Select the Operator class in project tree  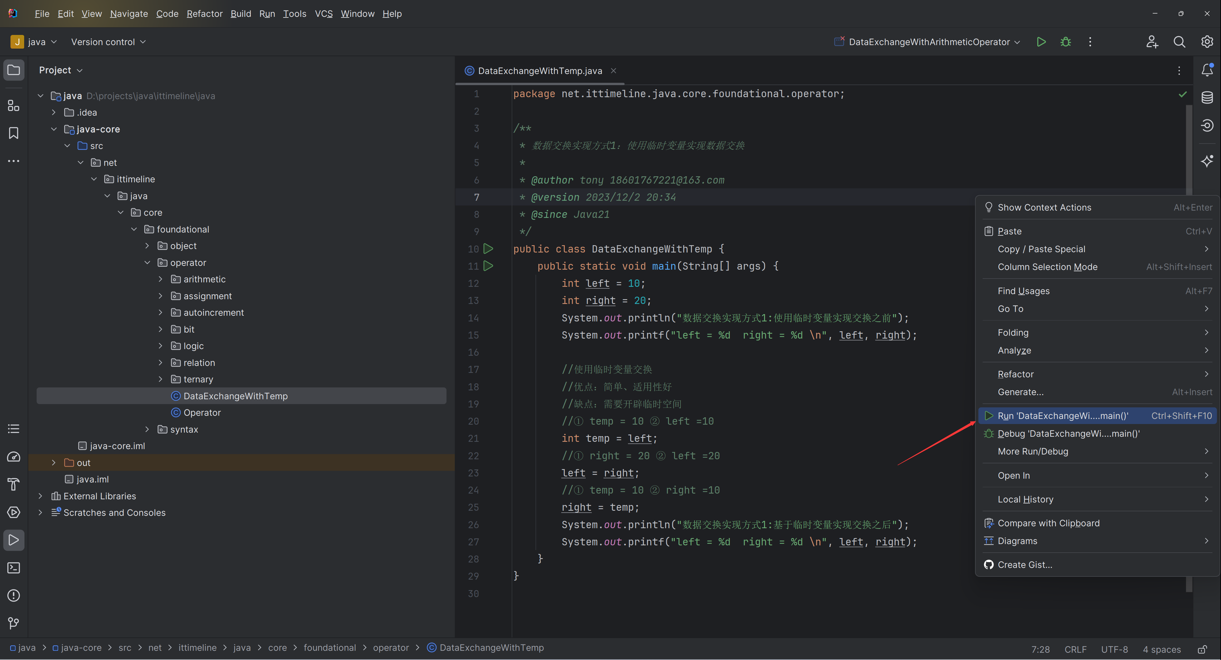click(x=202, y=413)
